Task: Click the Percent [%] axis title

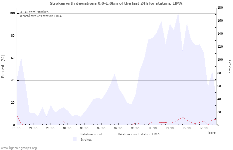Action: click(3, 67)
